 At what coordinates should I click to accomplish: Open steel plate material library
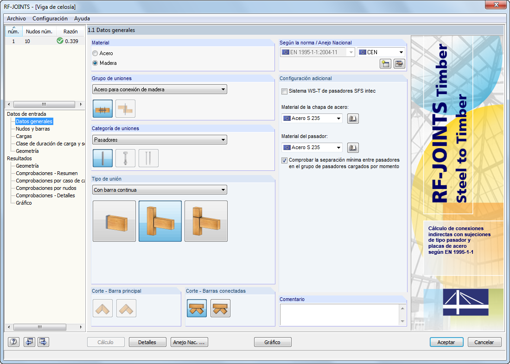[353, 119]
